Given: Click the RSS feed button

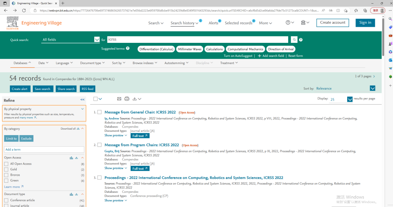Looking at the screenshot, I should 87,89.
